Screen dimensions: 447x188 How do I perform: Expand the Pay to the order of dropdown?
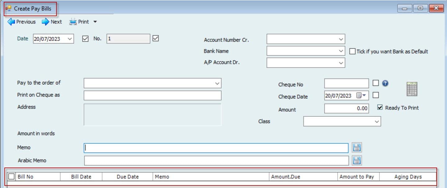217,83
